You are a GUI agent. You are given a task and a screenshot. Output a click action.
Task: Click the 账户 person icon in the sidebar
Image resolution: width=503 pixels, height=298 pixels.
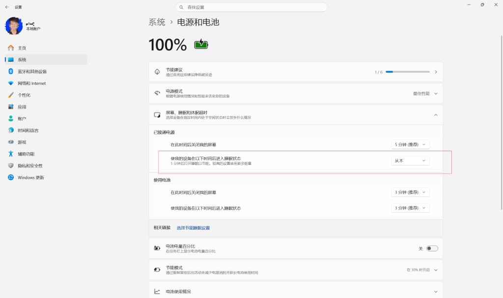tap(11, 118)
